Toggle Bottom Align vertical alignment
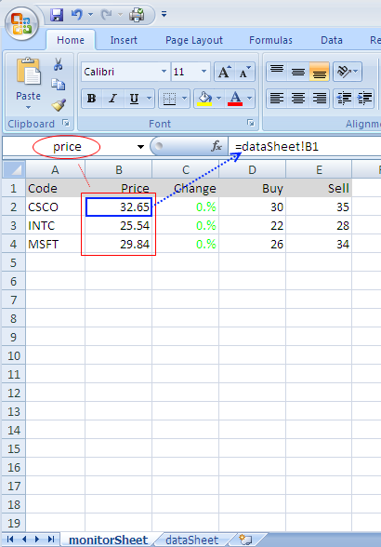The width and height of the screenshot is (381, 547). point(319,72)
